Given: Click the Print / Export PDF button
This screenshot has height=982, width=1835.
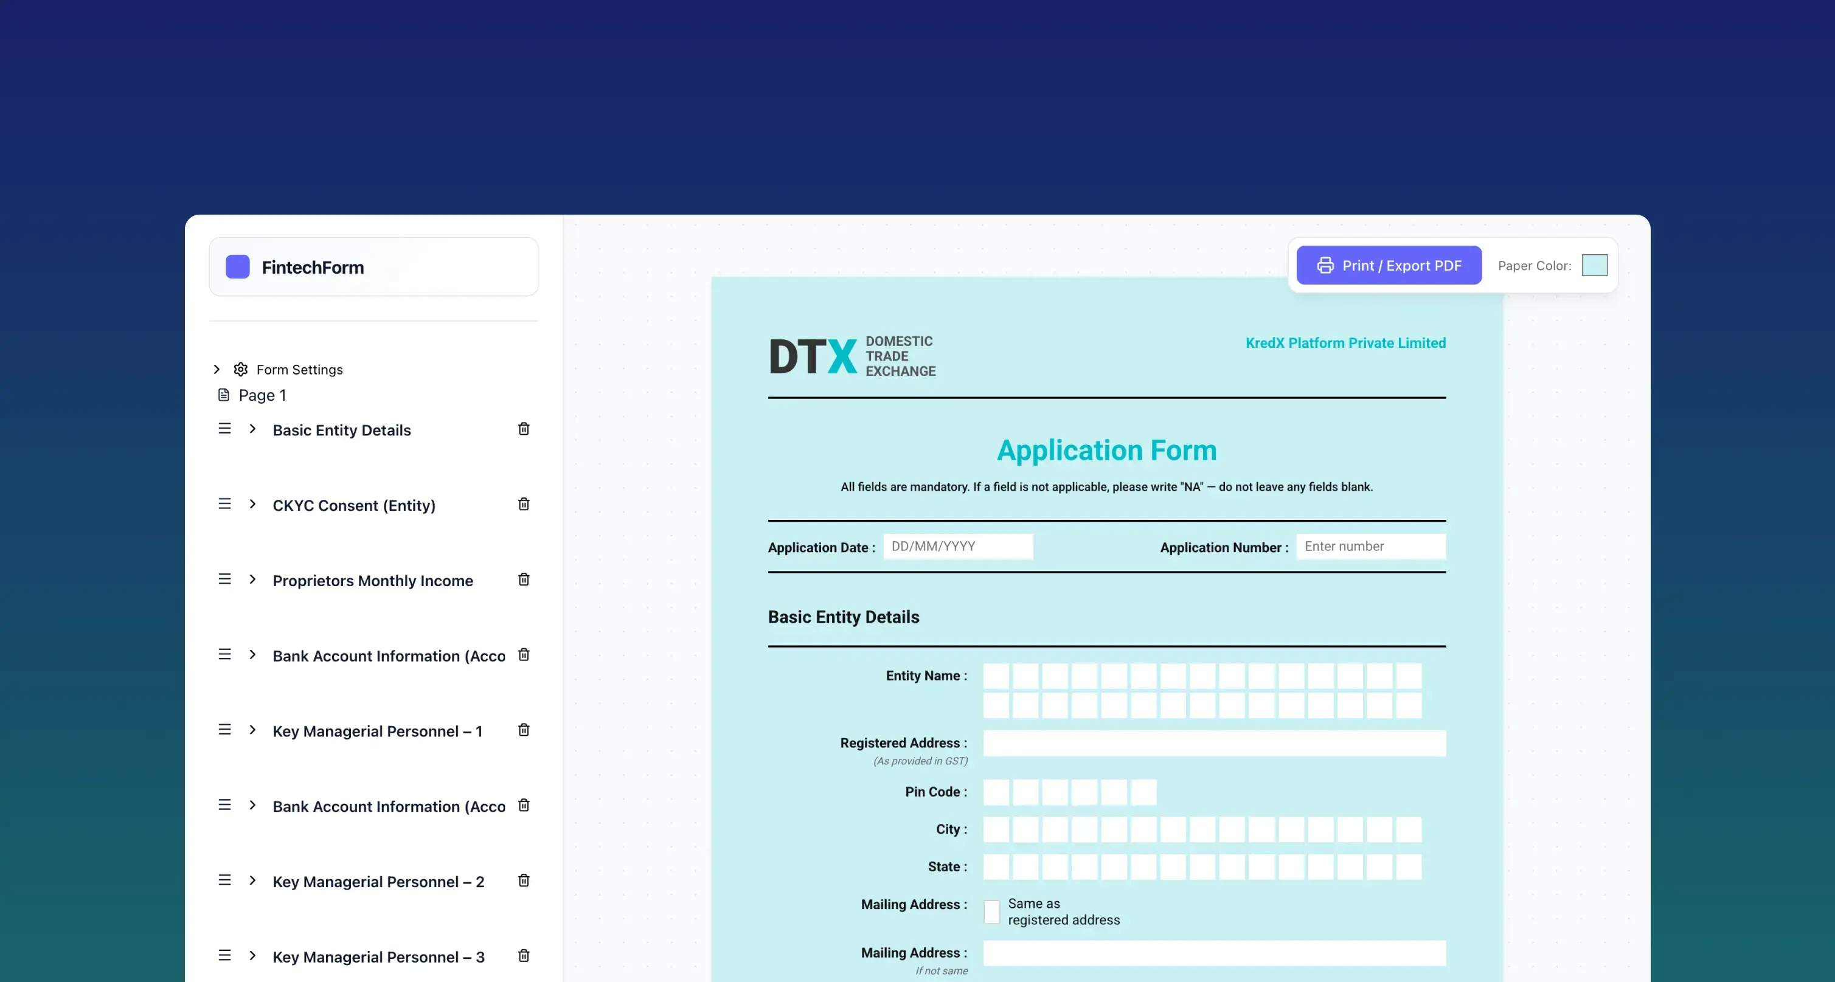Looking at the screenshot, I should click(1389, 265).
